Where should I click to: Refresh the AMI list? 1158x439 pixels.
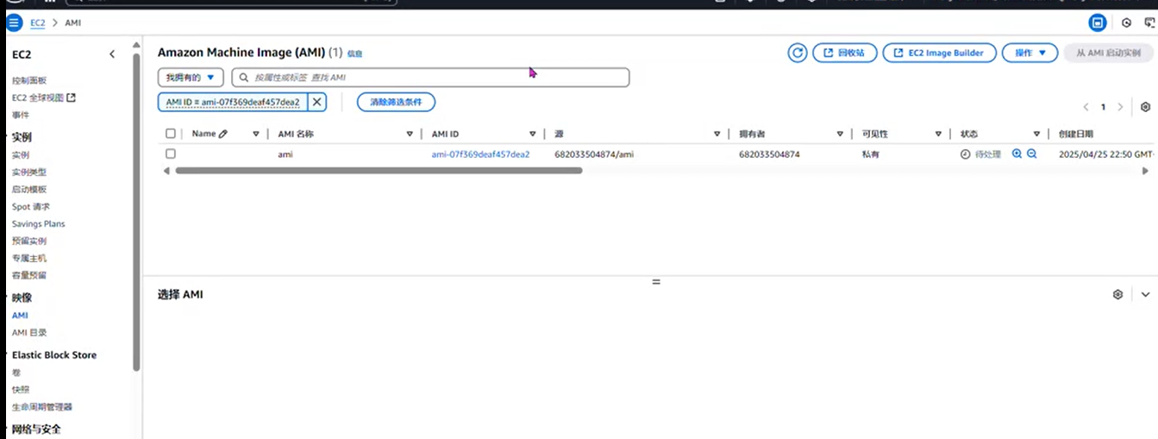coord(798,53)
